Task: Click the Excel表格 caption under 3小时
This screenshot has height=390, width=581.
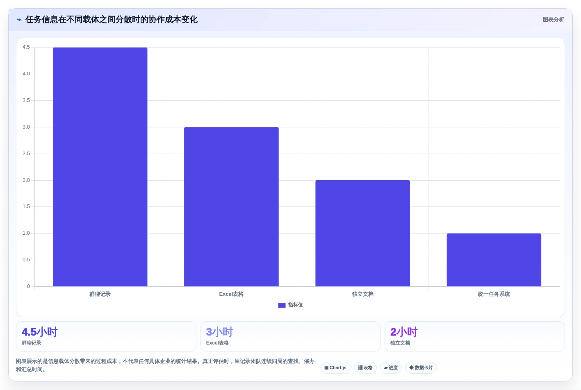Action: 217,343
